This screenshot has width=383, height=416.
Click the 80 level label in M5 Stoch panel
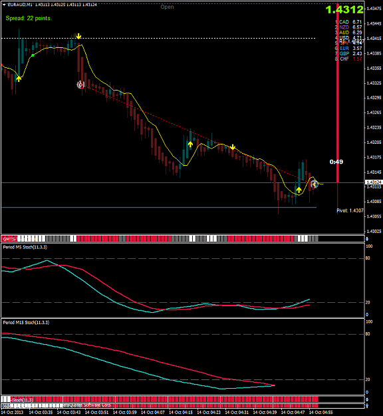coord(368,258)
